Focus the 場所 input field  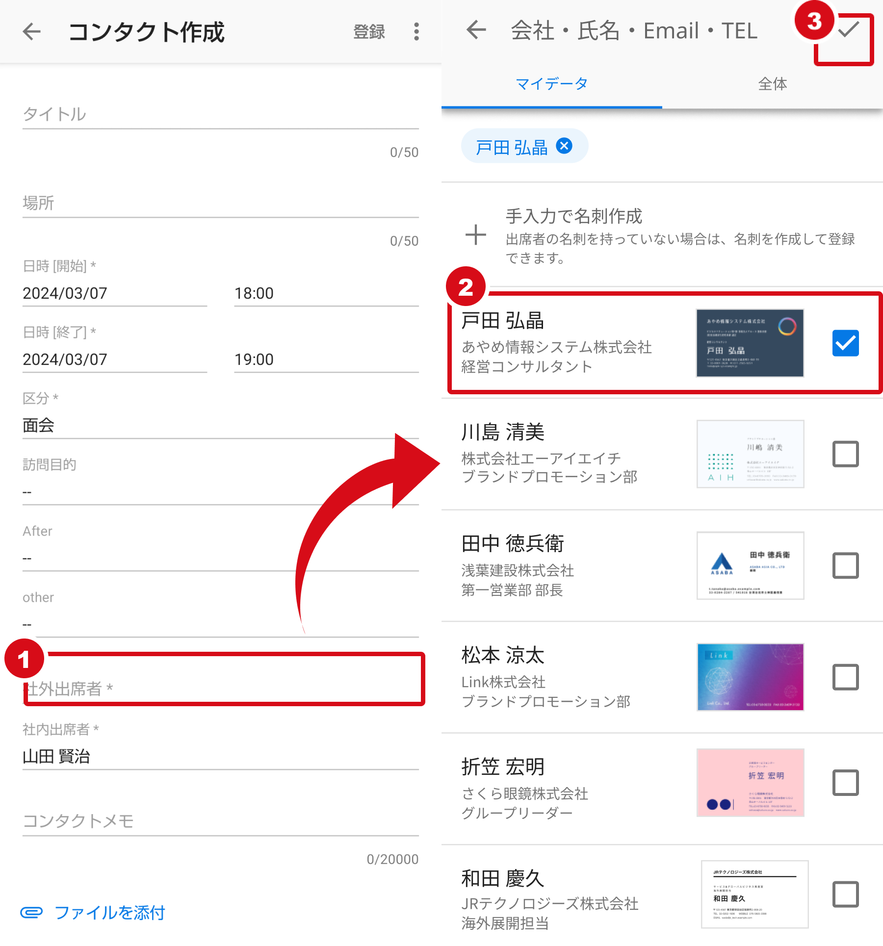click(220, 203)
